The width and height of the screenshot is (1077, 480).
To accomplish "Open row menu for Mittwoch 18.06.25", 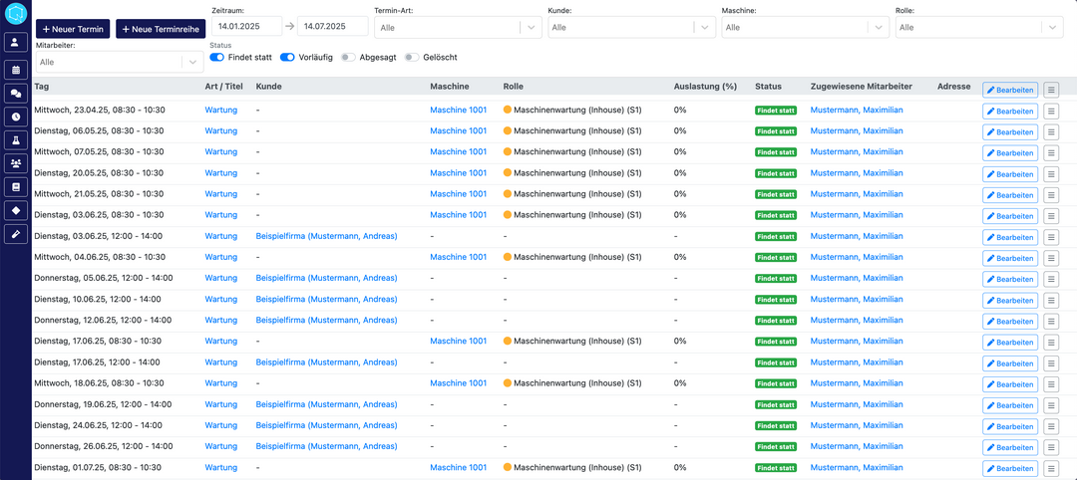I will click(1051, 384).
